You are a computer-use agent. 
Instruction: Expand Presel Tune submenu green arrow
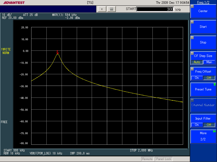[215, 85]
